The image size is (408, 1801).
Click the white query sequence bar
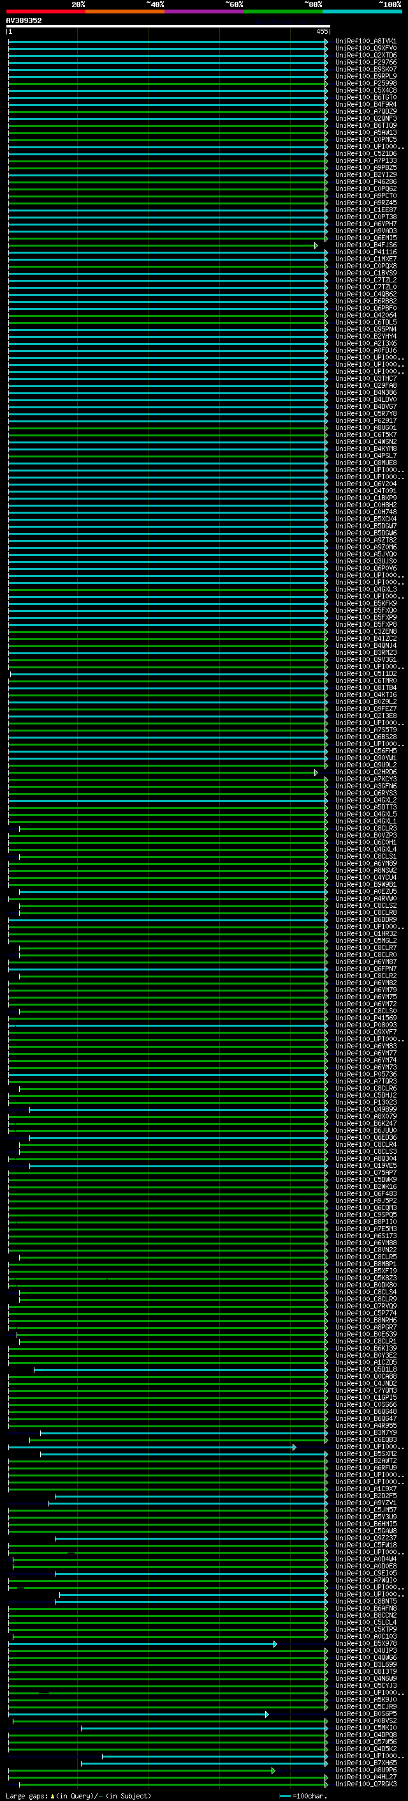tap(168, 27)
